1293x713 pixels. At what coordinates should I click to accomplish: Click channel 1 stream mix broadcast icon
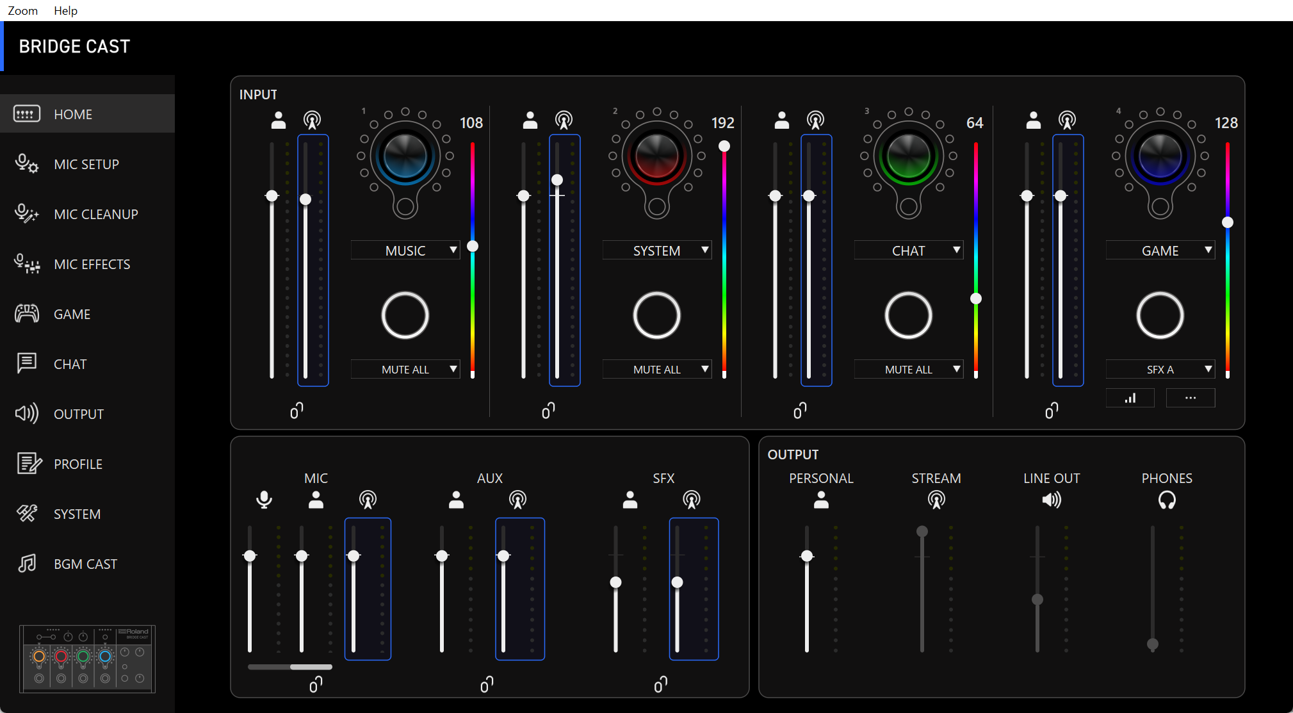pyautogui.click(x=312, y=120)
